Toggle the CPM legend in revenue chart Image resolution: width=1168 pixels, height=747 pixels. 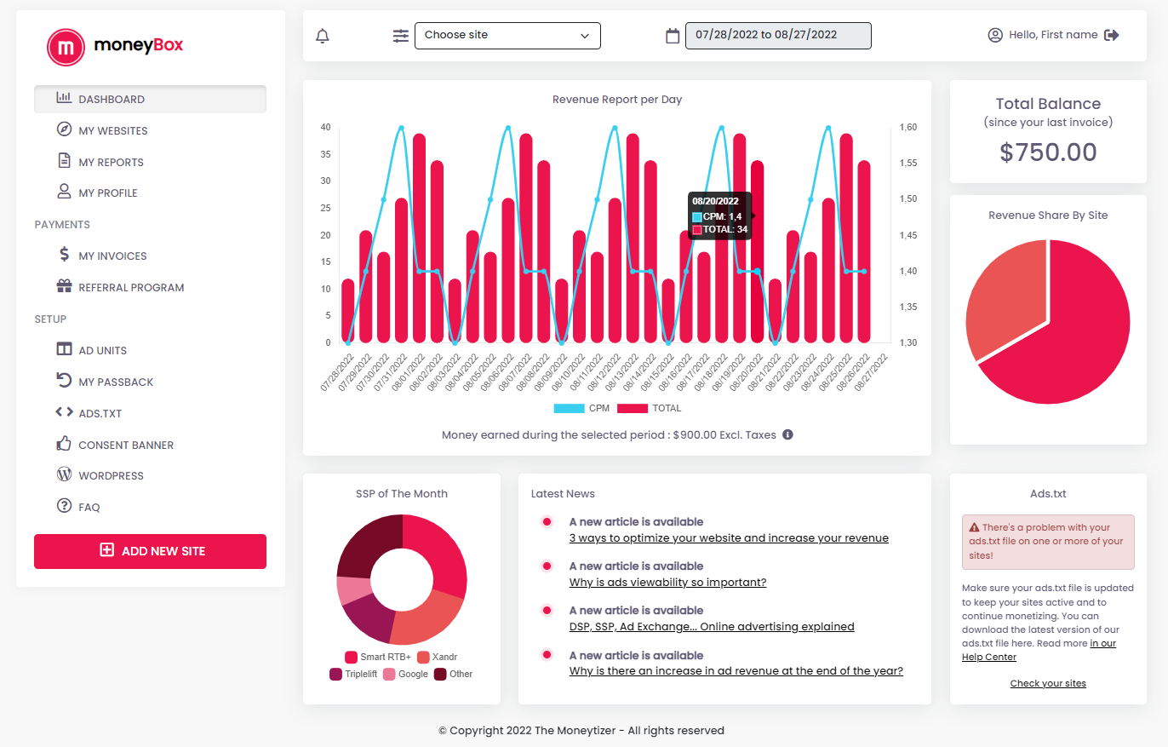[x=570, y=408]
